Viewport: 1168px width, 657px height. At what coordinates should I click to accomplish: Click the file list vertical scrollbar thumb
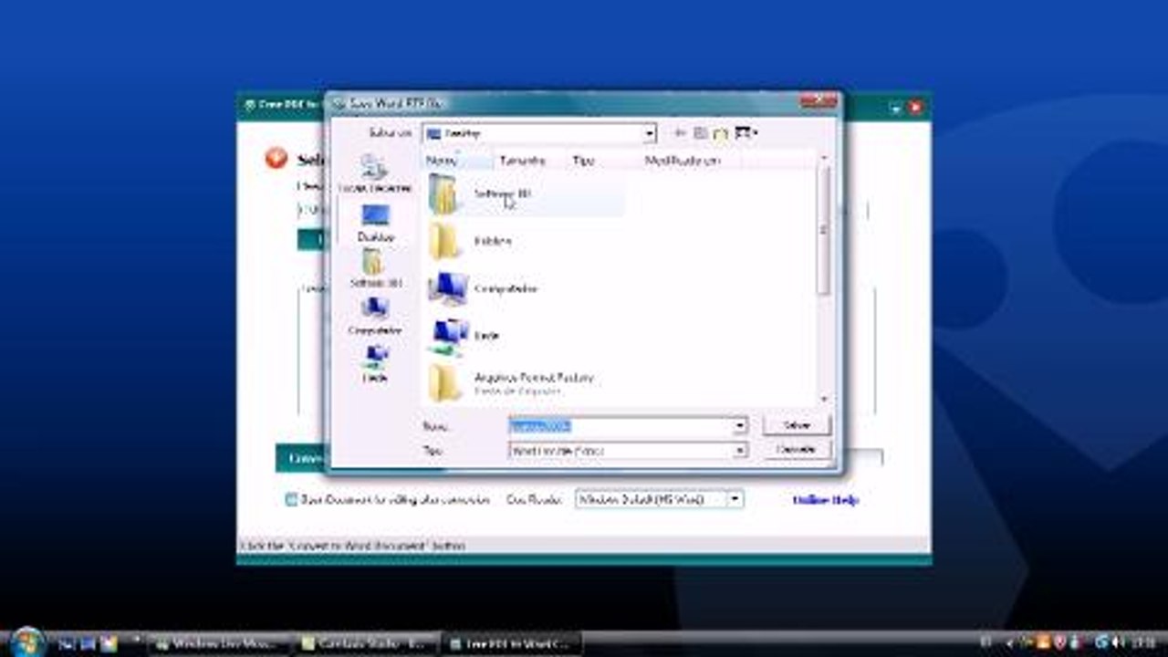[823, 231]
